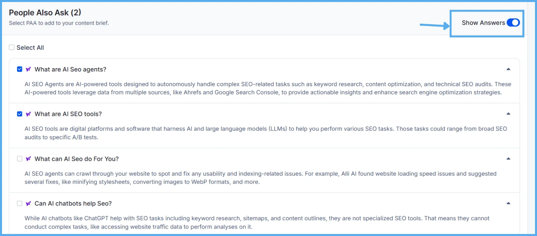Collapse the 'What are AI Seo agents?' answer
The width and height of the screenshot is (537, 236).
(x=508, y=69)
